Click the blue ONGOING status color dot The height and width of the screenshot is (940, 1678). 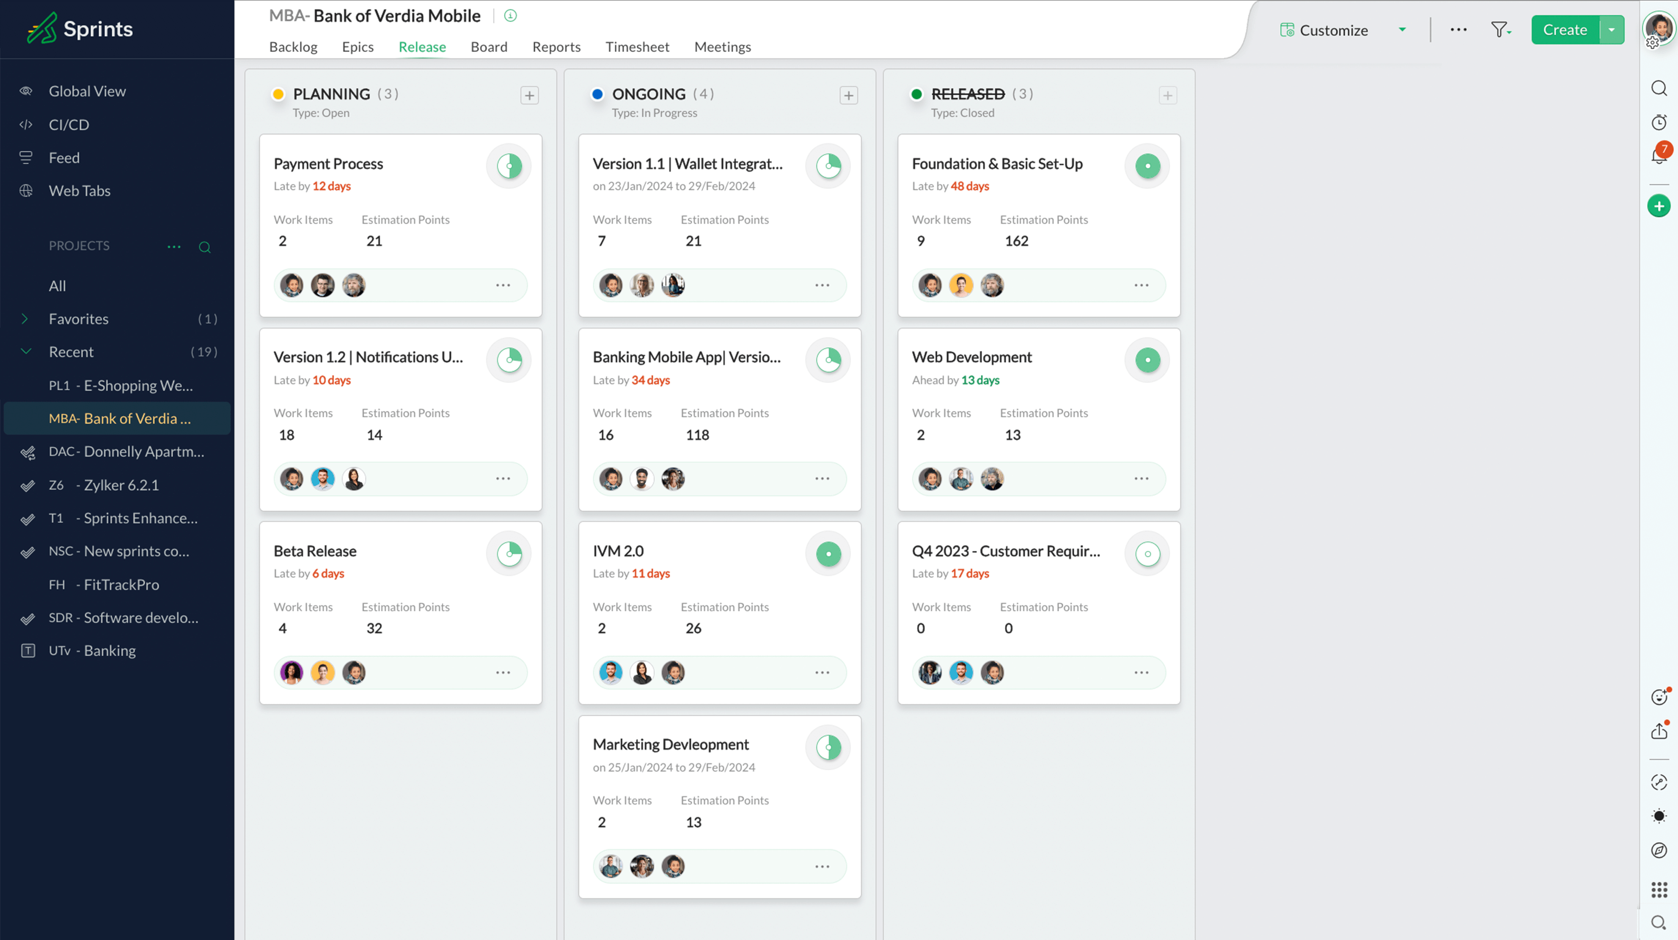(x=597, y=94)
